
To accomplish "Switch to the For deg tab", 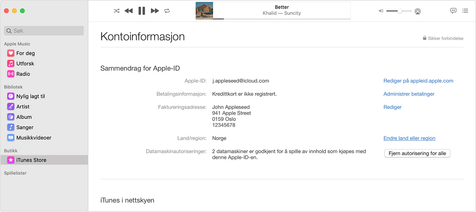I will point(25,53).
